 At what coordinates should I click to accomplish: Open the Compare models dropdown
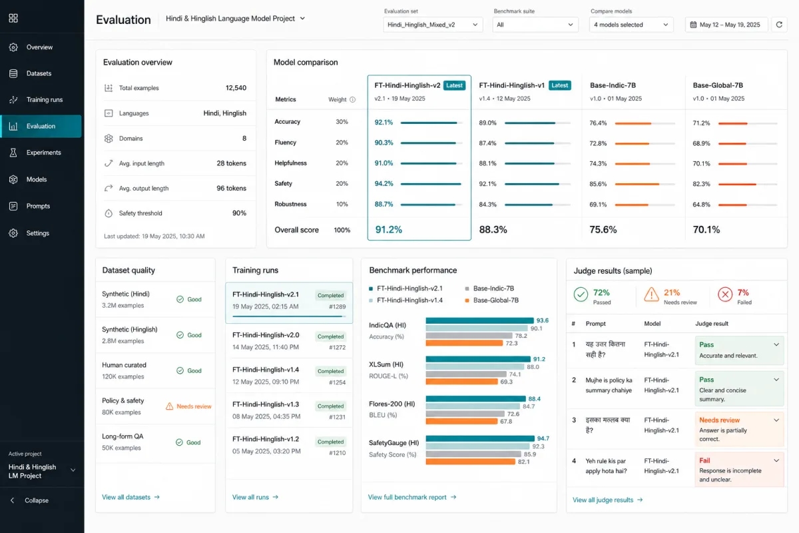click(632, 25)
